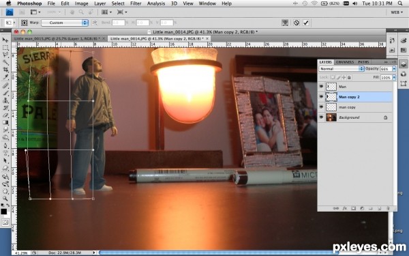Create a new layer icon
409x256 pixels.
[x=379, y=208]
